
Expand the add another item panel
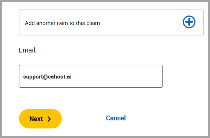(111, 23)
